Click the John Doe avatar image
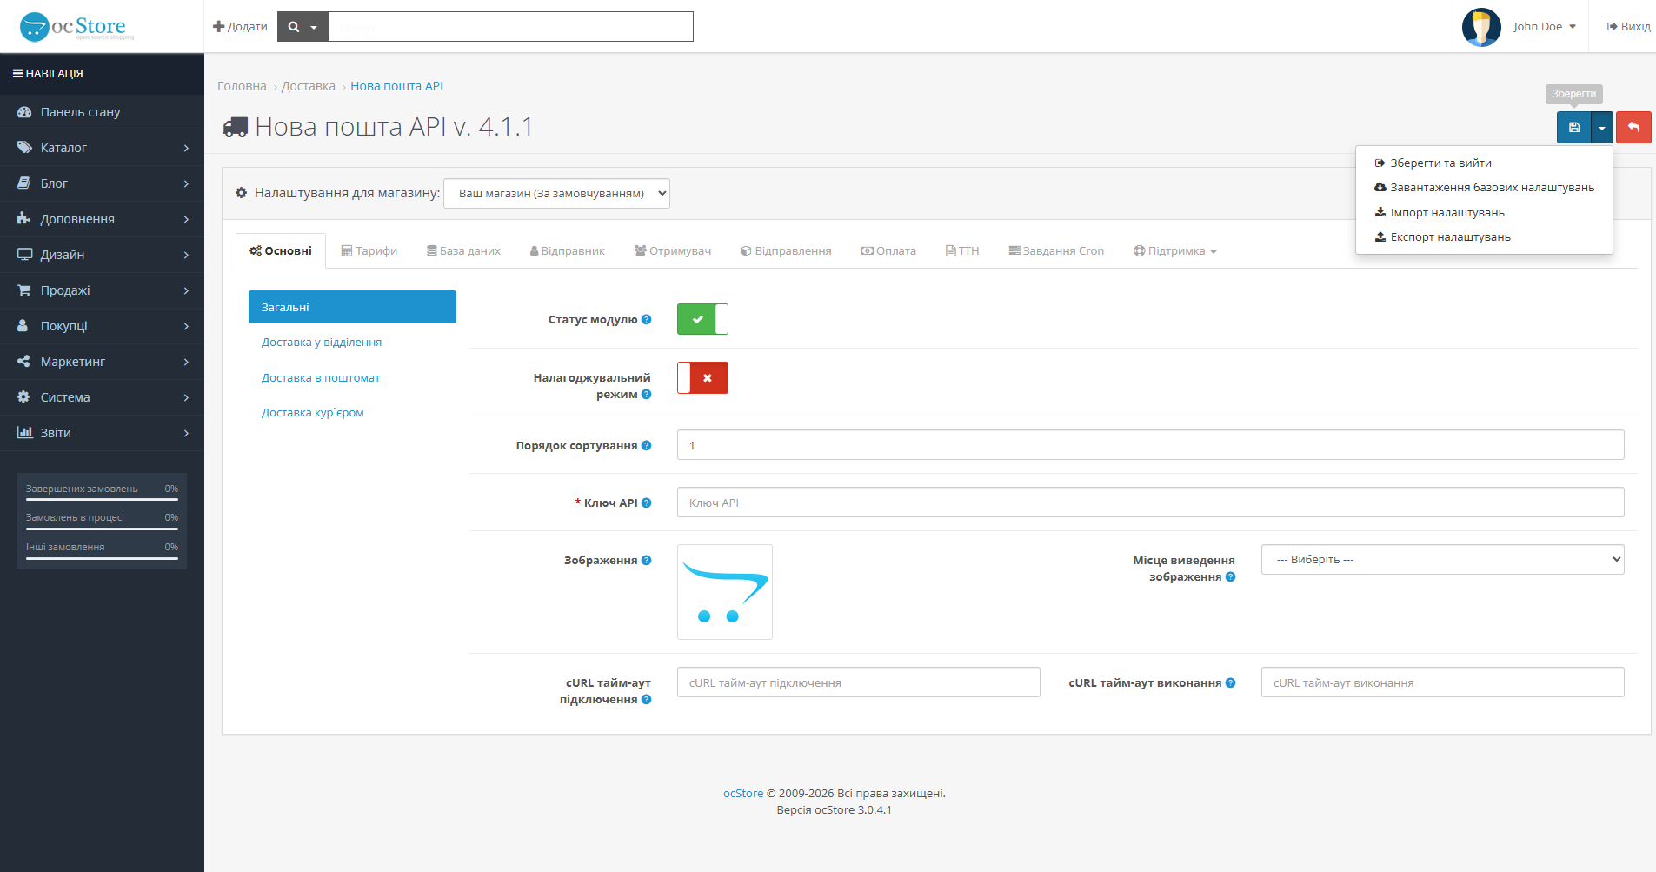The width and height of the screenshot is (1656, 872). (x=1481, y=27)
